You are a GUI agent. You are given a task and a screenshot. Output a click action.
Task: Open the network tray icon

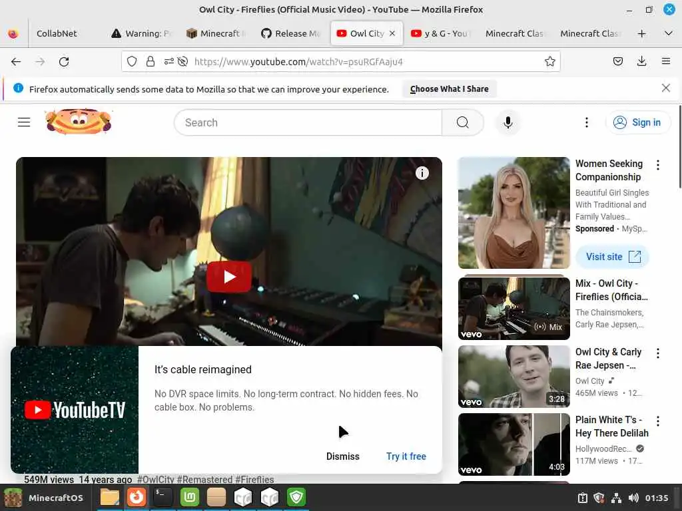(616, 498)
